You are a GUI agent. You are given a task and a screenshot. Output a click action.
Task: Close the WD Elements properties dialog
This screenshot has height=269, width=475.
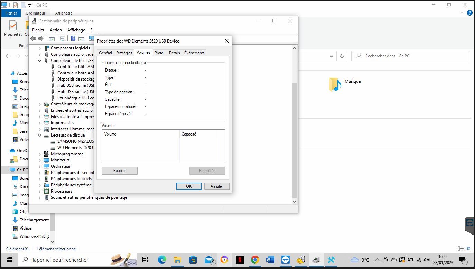[227, 41]
